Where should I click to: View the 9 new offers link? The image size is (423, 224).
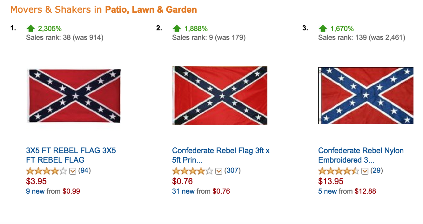coord(35,191)
